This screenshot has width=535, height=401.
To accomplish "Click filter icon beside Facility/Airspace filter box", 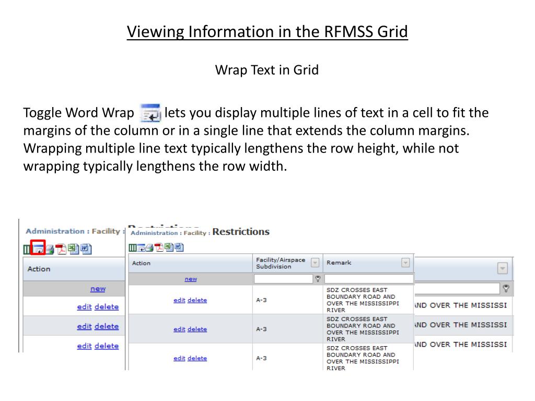I will click(318, 279).
